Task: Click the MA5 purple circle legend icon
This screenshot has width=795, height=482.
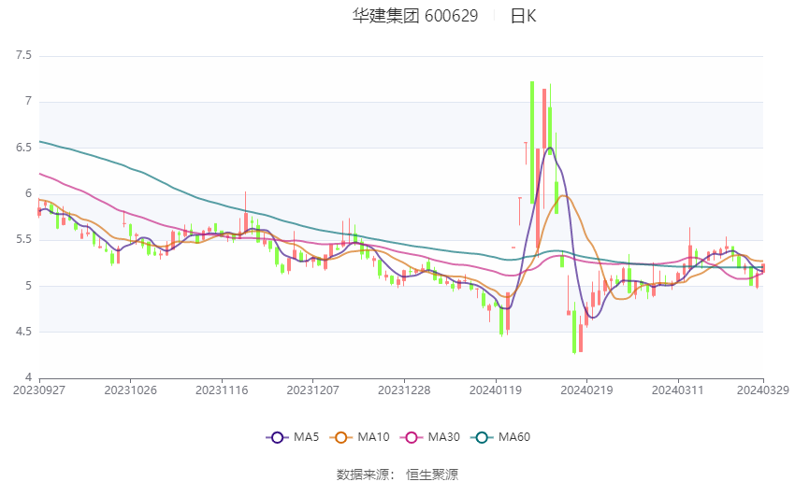Action: 277,437
